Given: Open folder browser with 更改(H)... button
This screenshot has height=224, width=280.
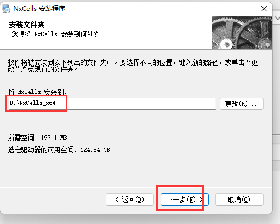Looking at the screenshot, I should [x=242, y=104].
